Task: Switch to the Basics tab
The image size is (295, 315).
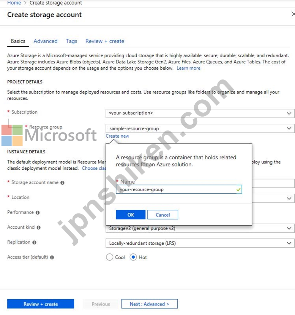Action: tap(18, 41)
